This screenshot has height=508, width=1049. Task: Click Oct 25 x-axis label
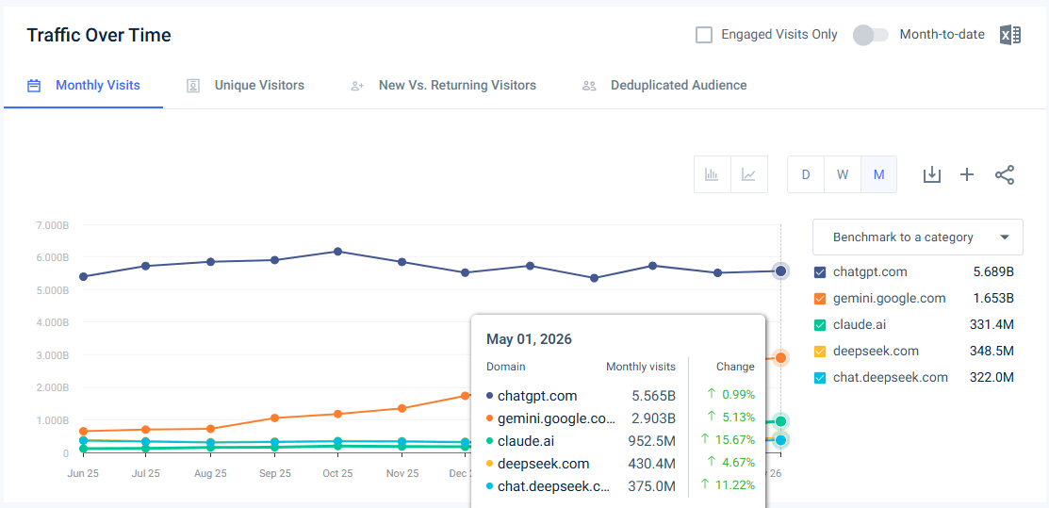337,473
